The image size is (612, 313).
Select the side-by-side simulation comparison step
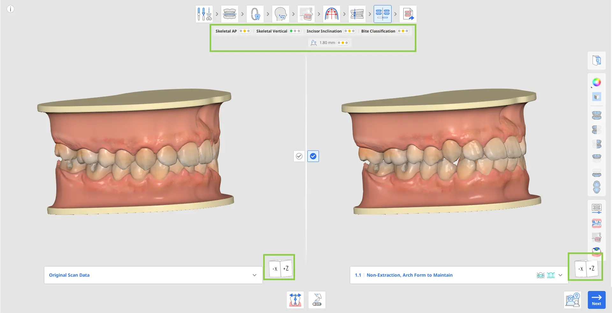click(x=383, y=14)
